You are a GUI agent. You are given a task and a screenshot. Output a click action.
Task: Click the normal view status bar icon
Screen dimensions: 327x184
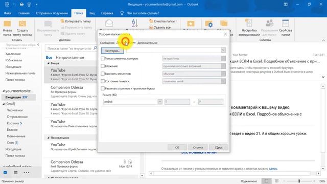coord(266,181)
